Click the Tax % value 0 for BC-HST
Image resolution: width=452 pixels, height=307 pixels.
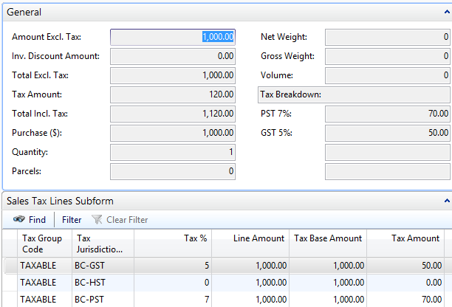(x=173, y=283)
